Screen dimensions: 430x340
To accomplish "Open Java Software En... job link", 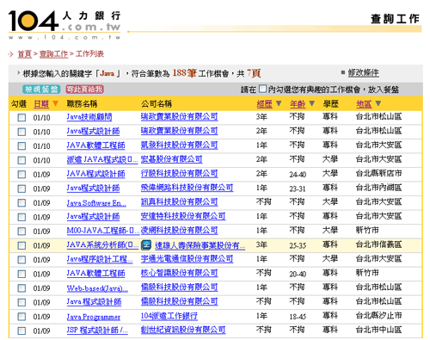I will click(96, 203).
